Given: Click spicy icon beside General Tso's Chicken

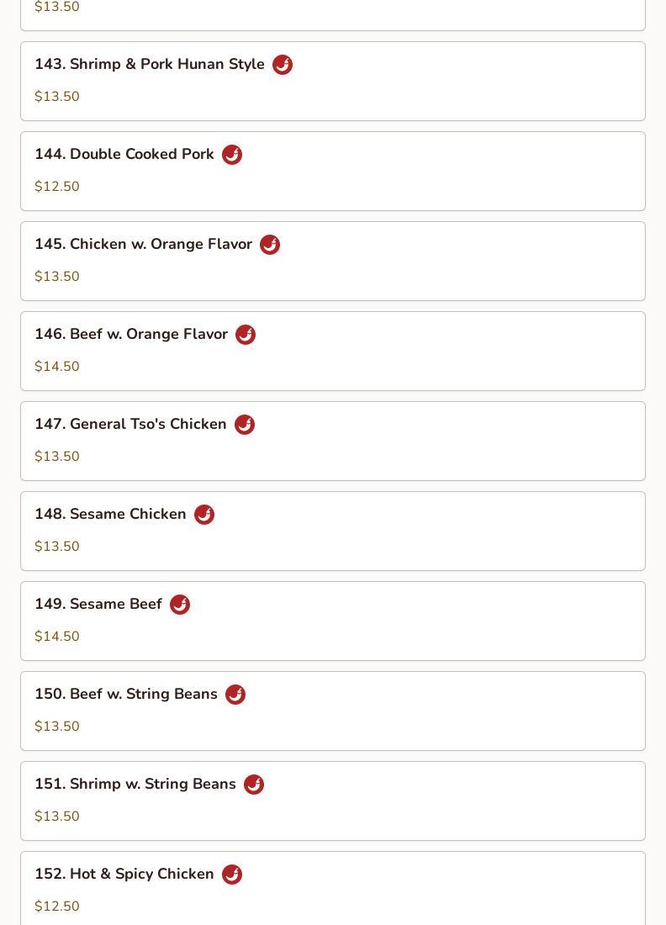Looking at the screenshot, I should click(x=245, y=424).
